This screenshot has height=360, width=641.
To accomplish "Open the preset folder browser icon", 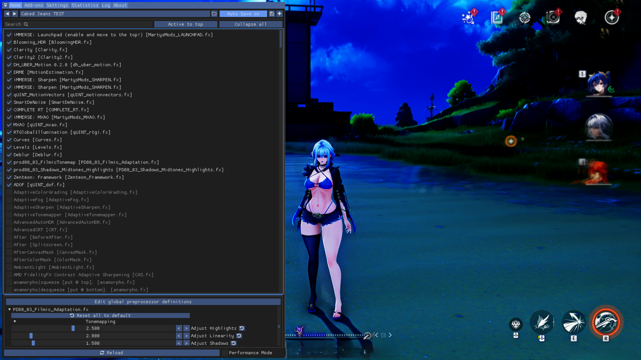I will tap(214, 14).
